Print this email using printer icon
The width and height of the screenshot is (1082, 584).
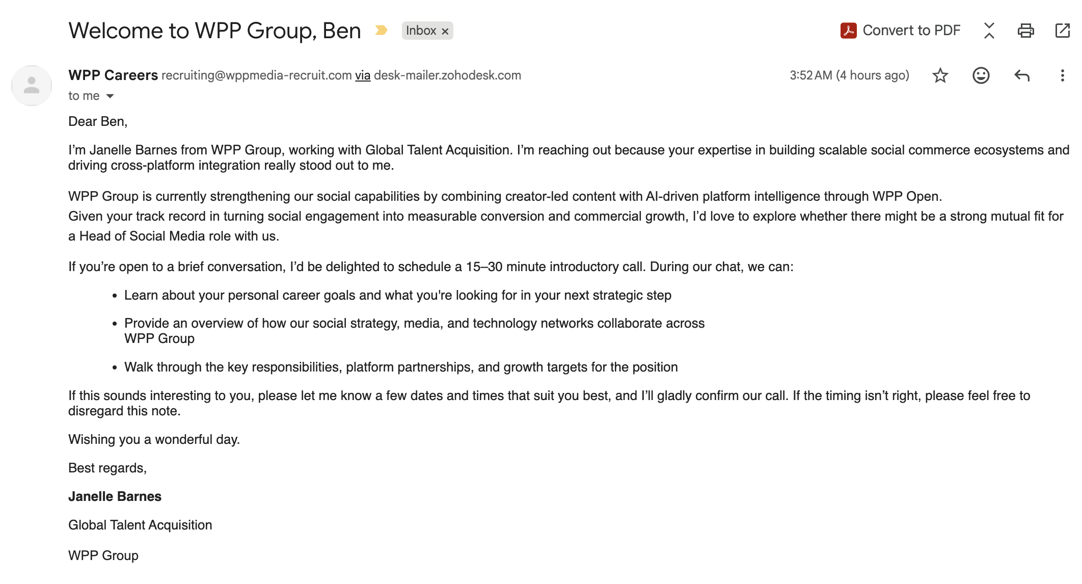[x=1025, y=31]
